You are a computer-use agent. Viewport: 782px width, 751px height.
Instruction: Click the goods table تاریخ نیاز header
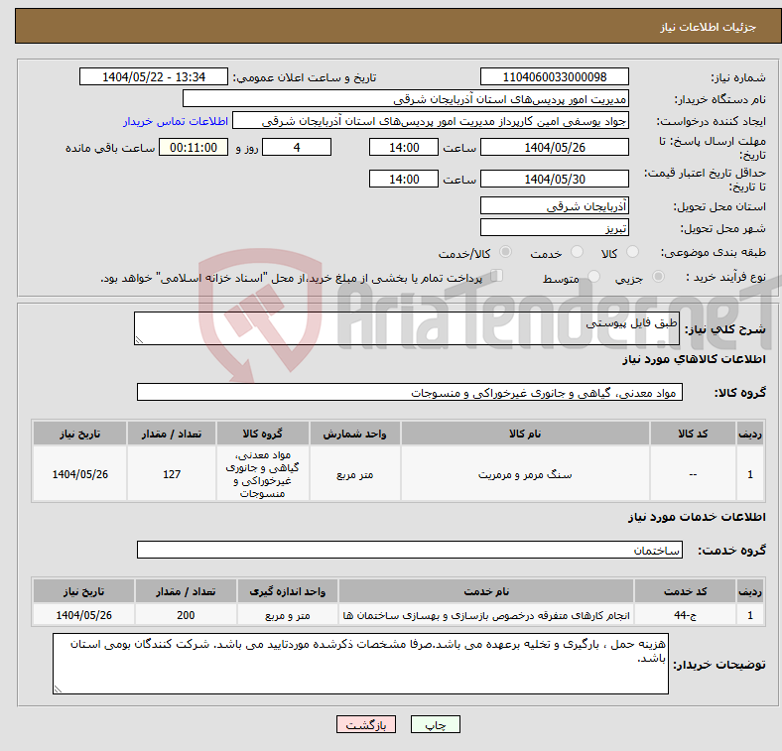79,434
